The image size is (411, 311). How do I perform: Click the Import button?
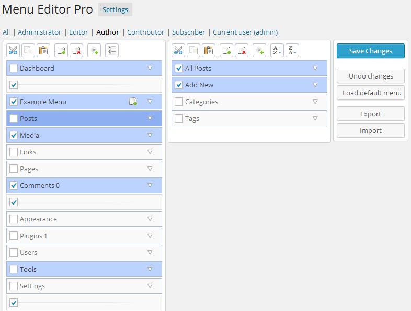point(371,131)
